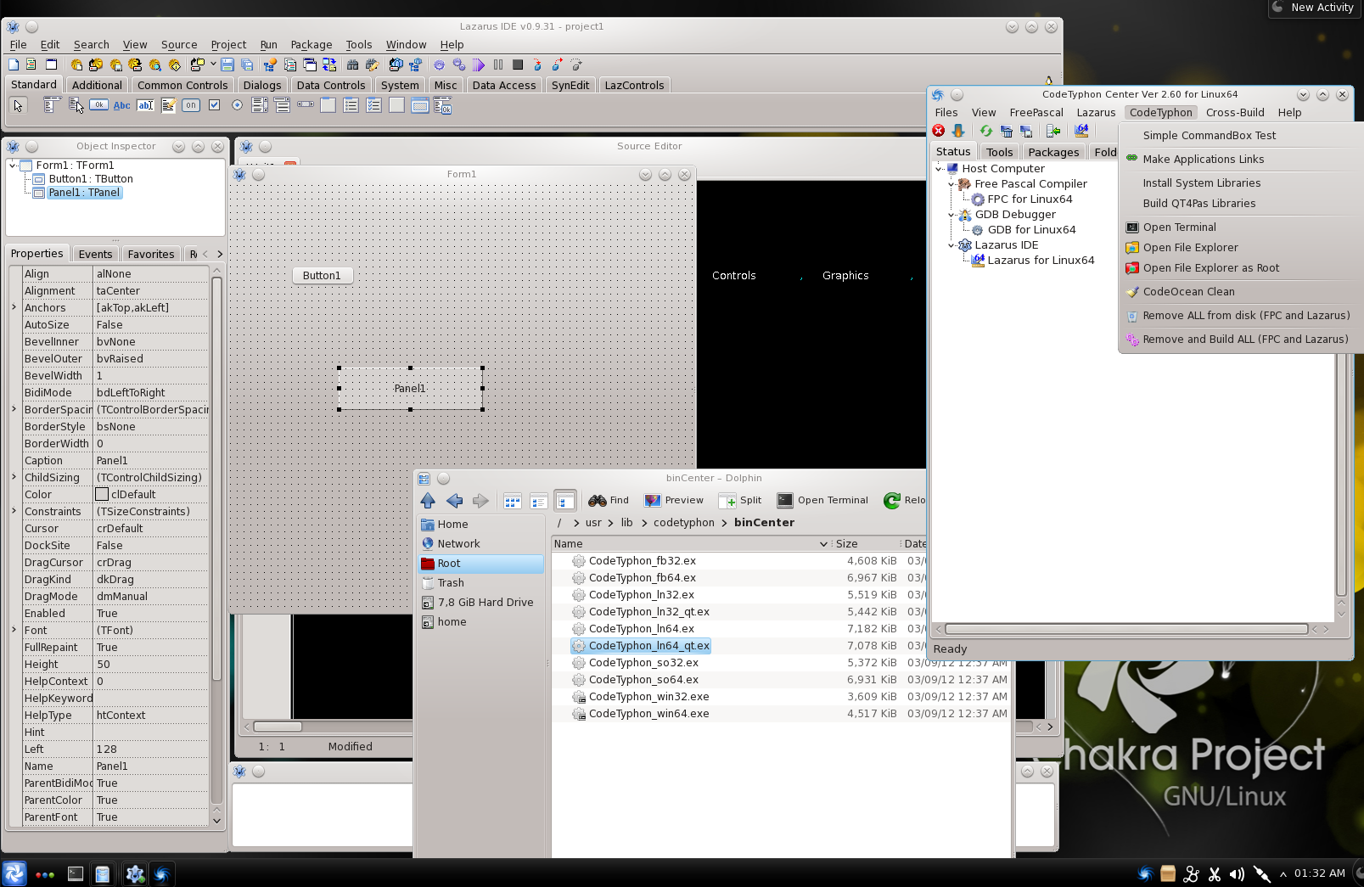Select the TButton 'Ok' component icon
1364x887 pixels.
(98, 105)
